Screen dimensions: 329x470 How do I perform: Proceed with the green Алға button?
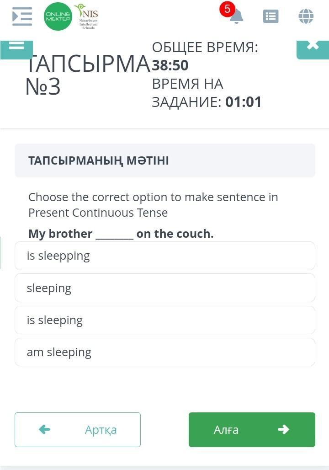[252, 430]
